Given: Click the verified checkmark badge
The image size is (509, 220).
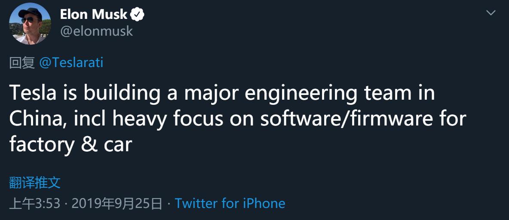Looking at the screenshot, I should click(x=138, y=15).
